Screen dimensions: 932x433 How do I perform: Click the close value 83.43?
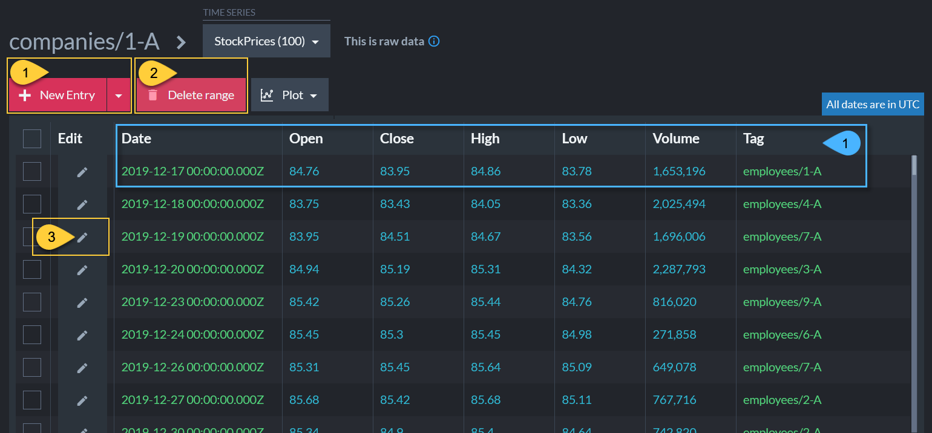coord(395,204)
